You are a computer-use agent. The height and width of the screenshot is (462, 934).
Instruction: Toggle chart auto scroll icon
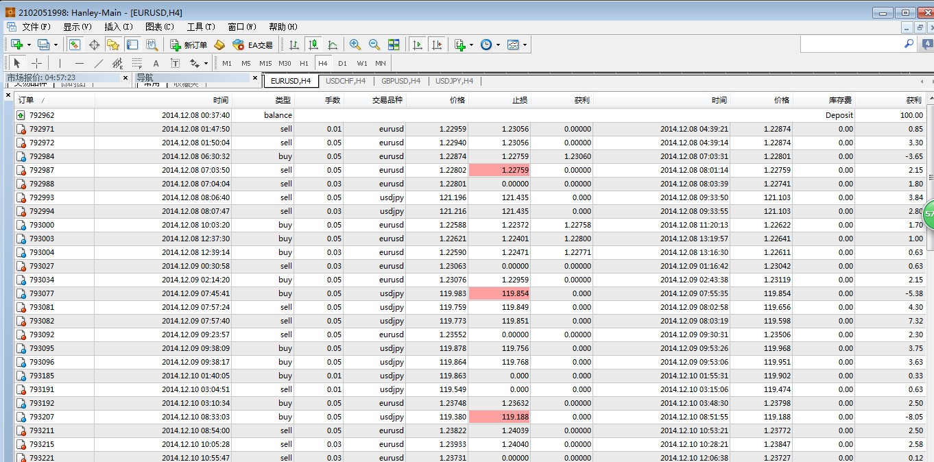[x=416, y=45]
